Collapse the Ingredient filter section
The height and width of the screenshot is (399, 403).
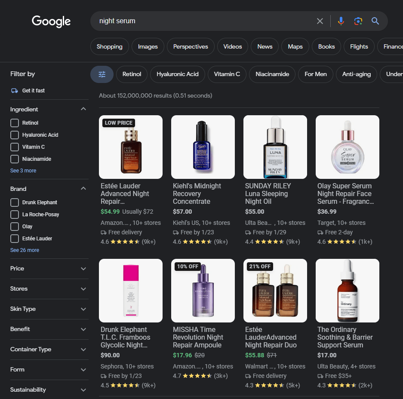[x=83, y=109]
